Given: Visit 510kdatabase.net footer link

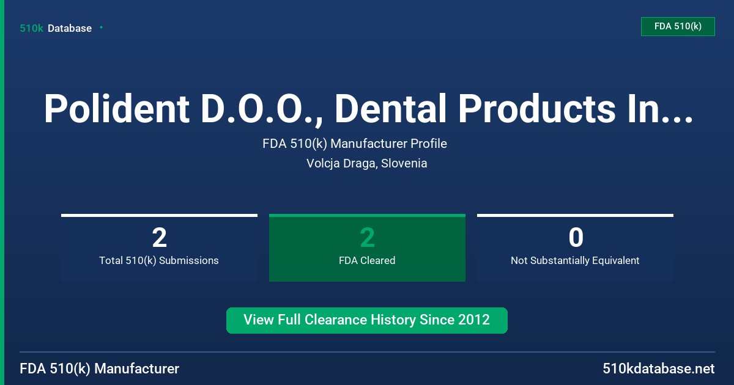Looking at the screenshot, I should 658,369.
